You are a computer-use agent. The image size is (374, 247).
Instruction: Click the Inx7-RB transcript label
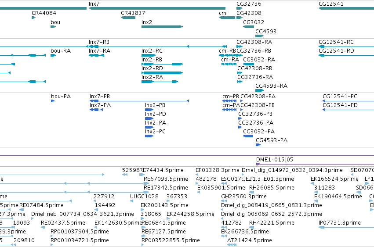[x=99, y=42]
